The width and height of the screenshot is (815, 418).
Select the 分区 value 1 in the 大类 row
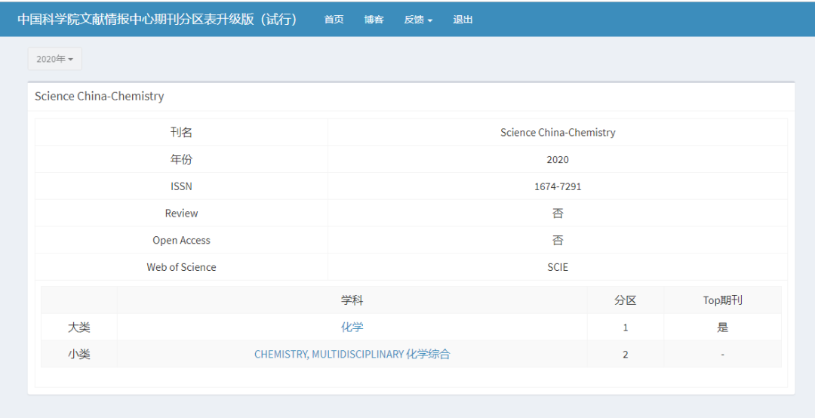(626, 327)
